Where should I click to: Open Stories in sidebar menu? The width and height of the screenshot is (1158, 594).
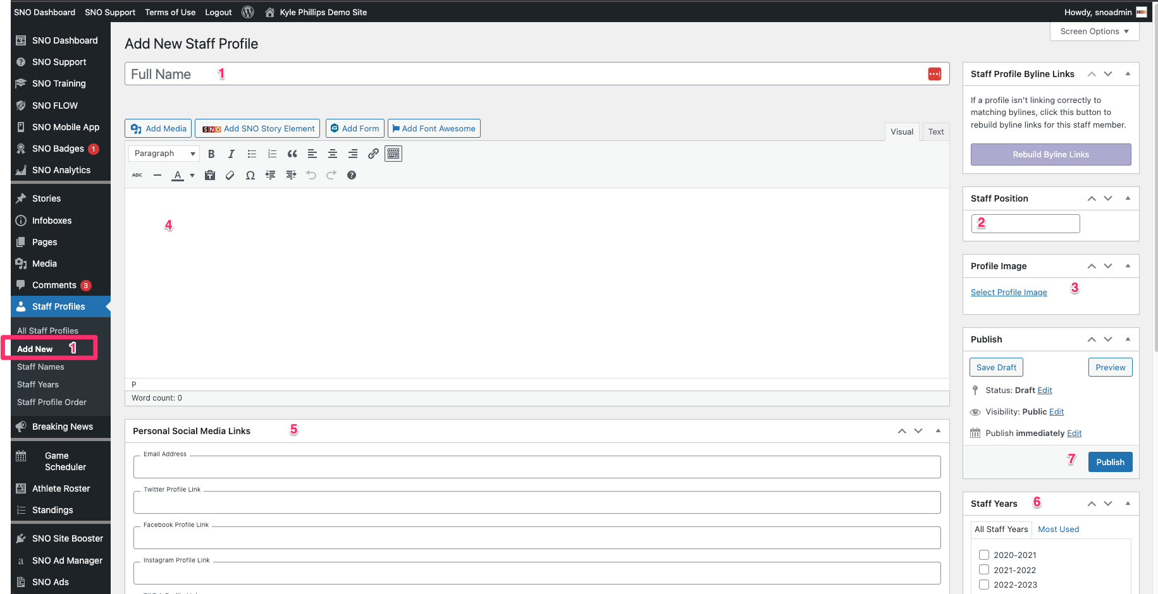[61, 198]
